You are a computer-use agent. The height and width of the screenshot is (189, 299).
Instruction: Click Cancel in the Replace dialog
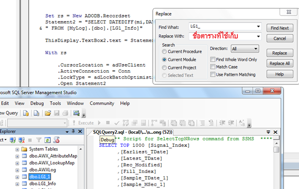coord(280,39)
